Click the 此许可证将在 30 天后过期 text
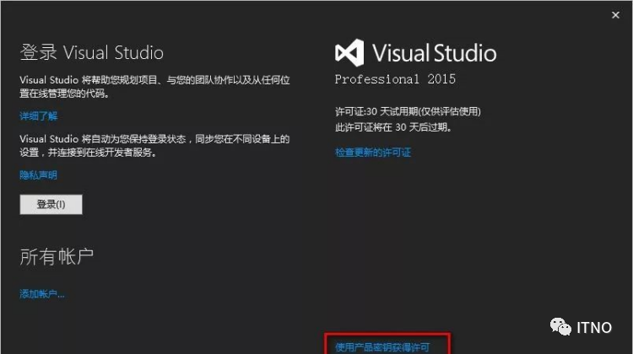The width and height of the screenshot is (633, 354). (x=393, y=127)
